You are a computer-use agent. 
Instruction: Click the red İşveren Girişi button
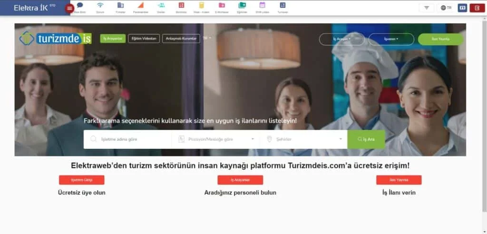coord(82,180)
